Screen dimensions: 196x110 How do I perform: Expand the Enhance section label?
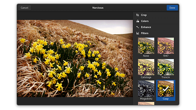pos(146,27)
